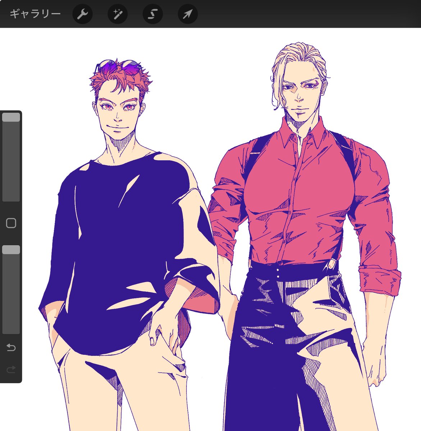Activate the Selection S-shaped tool
421x431 pixels.
153,14
